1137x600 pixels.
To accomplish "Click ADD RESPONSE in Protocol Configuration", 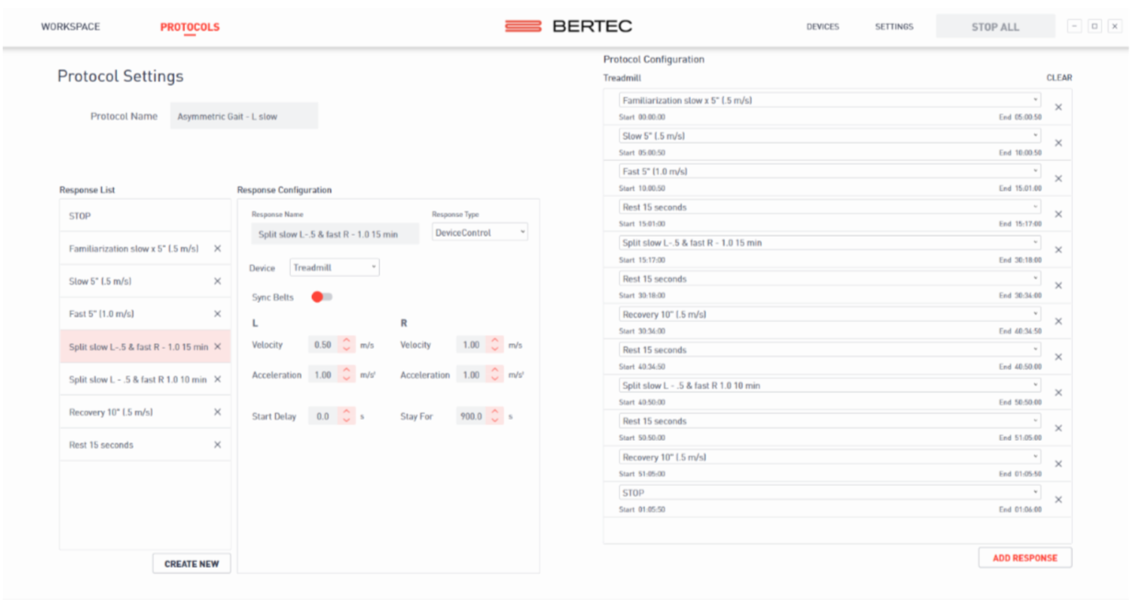I will pos(1025,558).
